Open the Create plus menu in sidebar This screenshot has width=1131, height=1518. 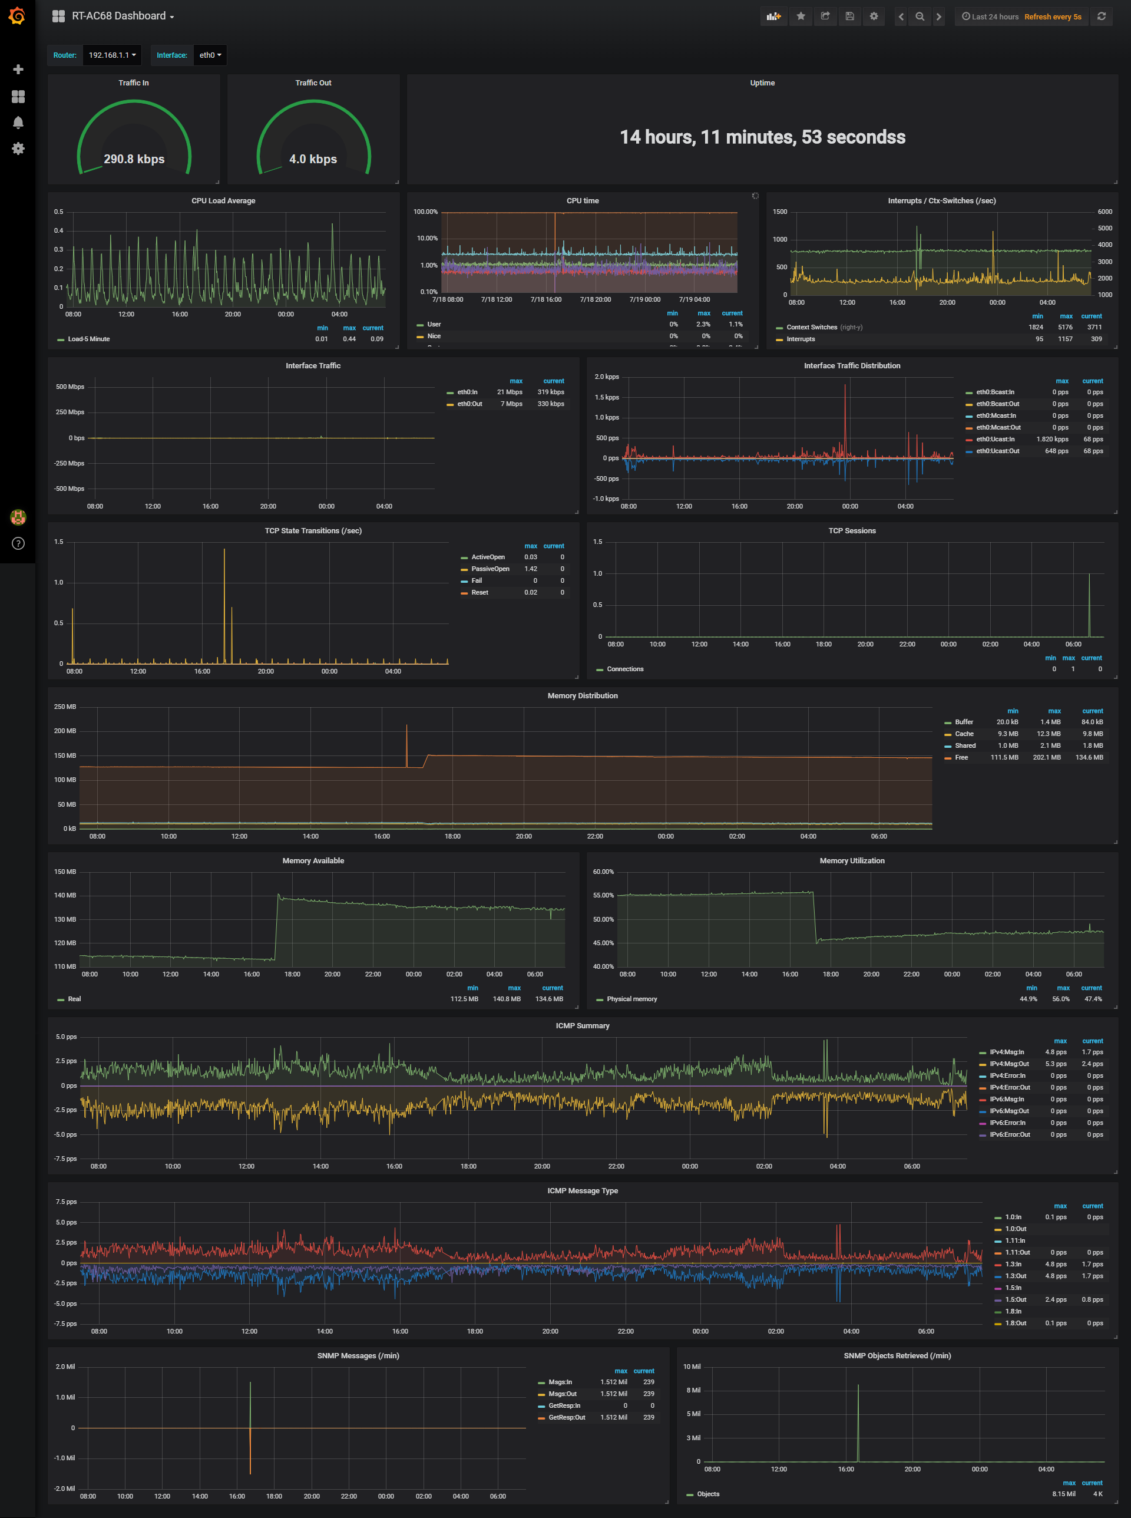pyautogui.click(x=18, y=69)
